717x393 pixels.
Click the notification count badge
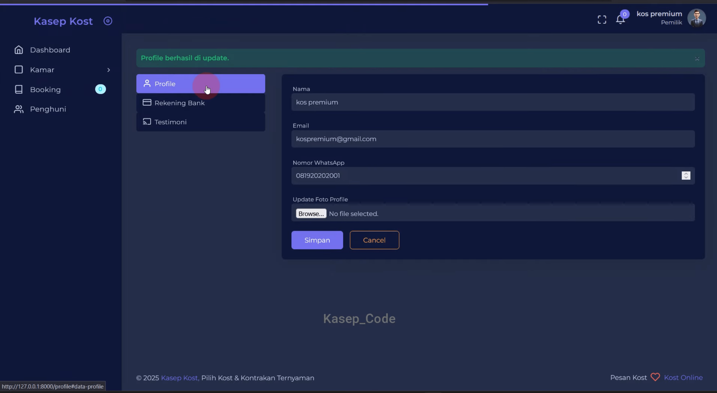625,14
